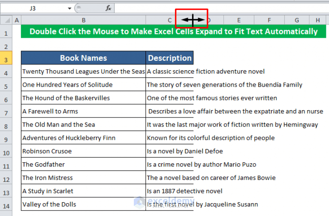The height and width of the screenshot is (216, 329).
Task: Select row 13 header
Action: tap(6, 191)
